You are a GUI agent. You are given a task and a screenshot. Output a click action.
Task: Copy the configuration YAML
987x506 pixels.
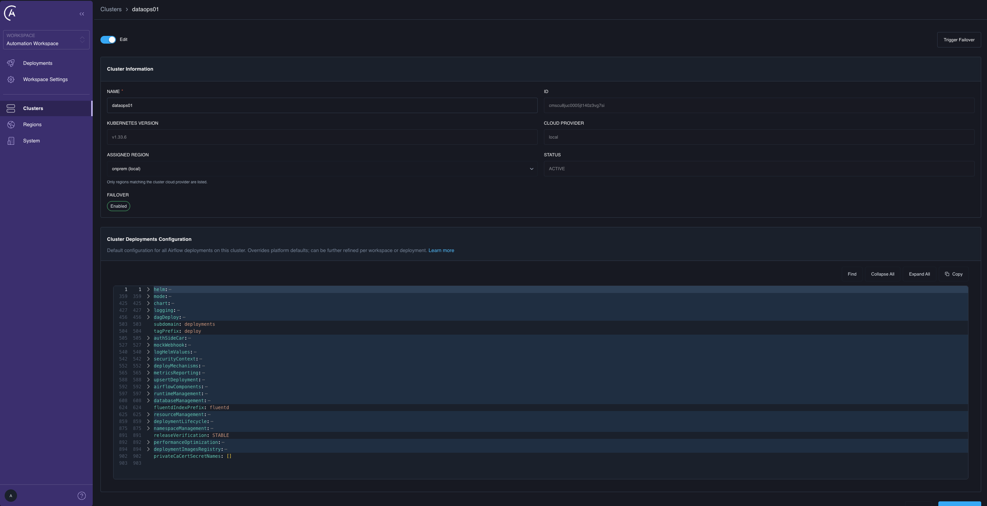coord(953,274)
